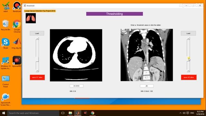Image resolution: width=206 pixels, height=116 pixels.
Task: Open the recorder app in taskbar
Action: (x=85, y=113)
